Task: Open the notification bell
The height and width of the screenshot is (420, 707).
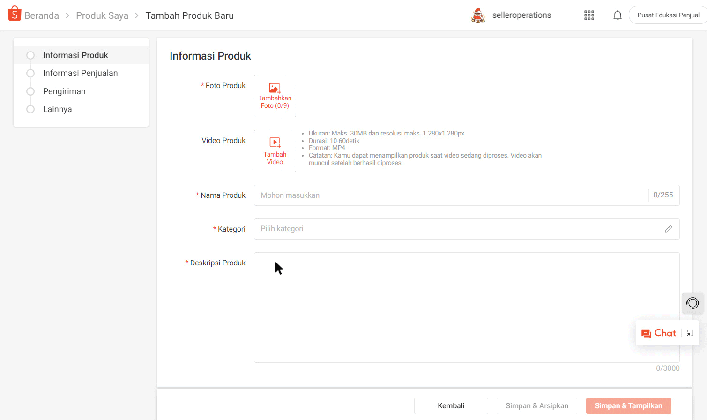Action: click(617, 15)
